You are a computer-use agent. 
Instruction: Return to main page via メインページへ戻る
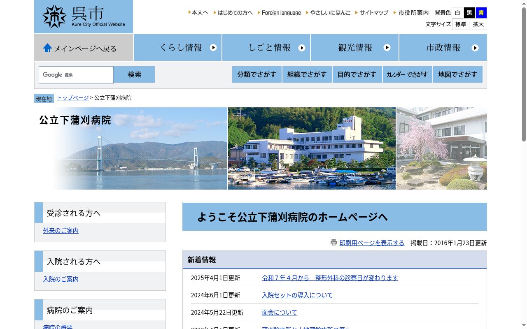pos(84,48)
